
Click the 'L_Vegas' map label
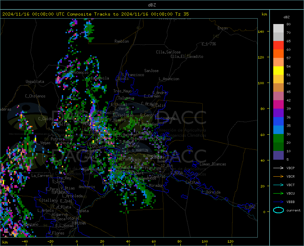pyautogui.click(x=43, y=143)
